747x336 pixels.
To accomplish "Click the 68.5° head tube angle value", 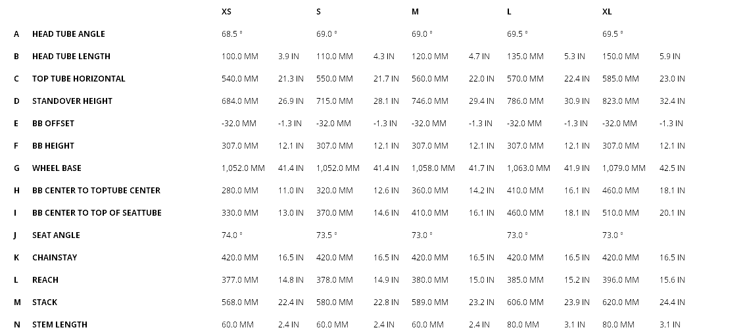I will point(232,34).
